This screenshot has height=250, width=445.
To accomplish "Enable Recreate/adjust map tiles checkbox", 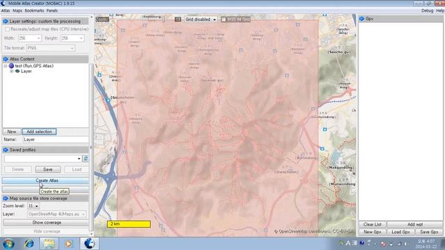I will [x=7, y=29].
